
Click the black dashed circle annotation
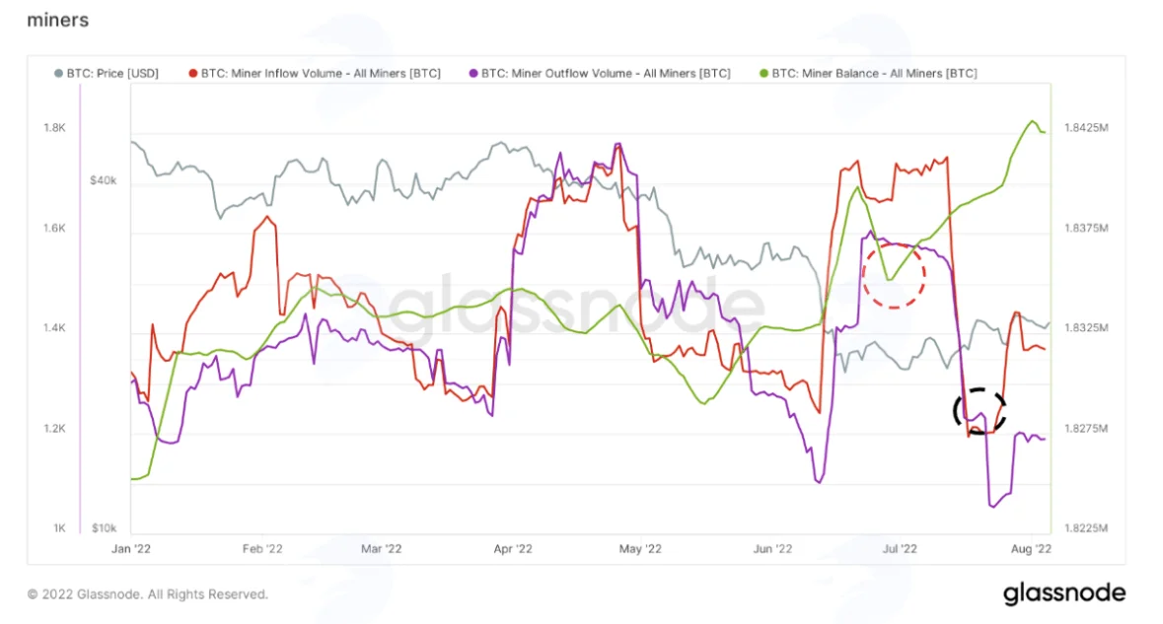[980, 411]
